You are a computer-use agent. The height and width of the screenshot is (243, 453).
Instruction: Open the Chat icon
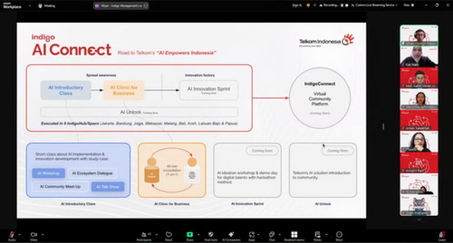tap(272, 234)
